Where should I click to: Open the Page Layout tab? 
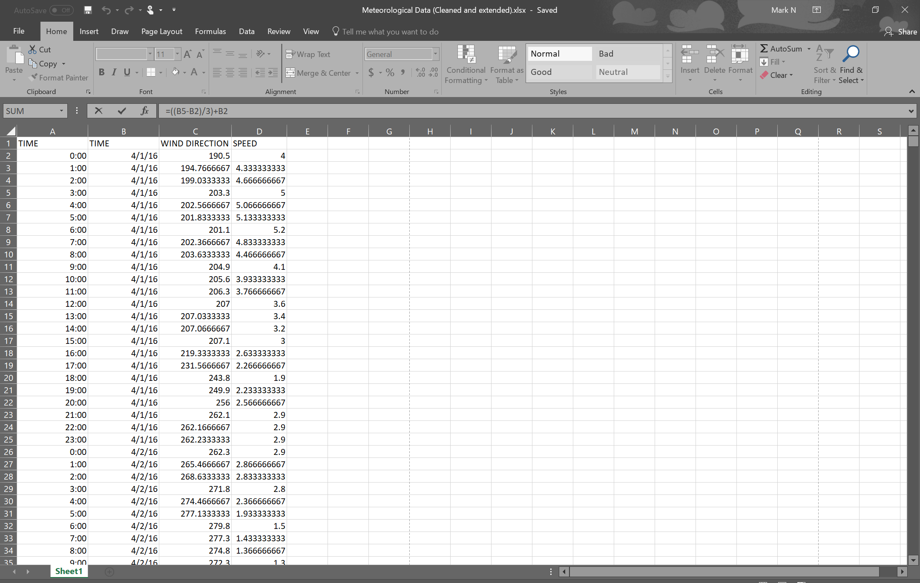pos(161,31)
